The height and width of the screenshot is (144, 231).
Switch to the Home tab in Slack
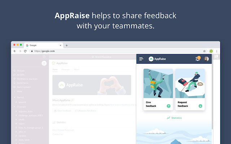click(55, 69)
